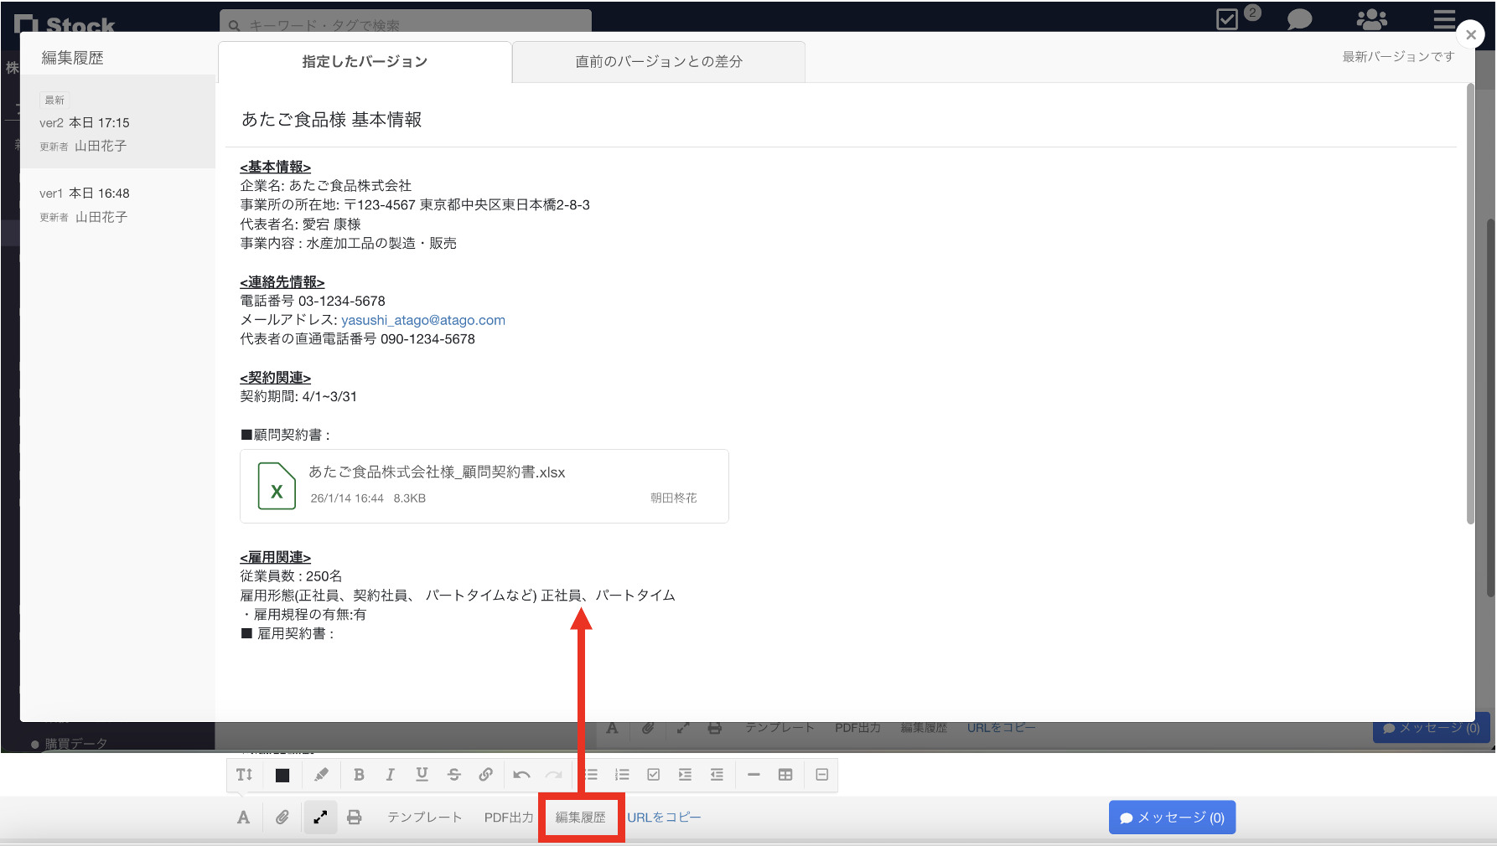Insert a checkbox list item
This screenshot has width=1497, height=846.
tap(653, 775)
